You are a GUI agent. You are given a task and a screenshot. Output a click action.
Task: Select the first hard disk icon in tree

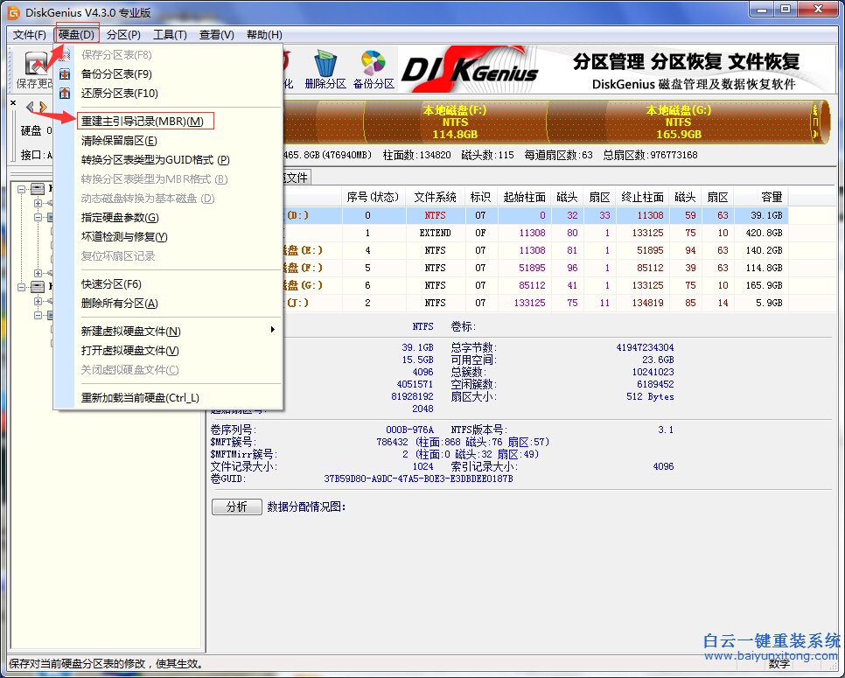pyautogui.click(x=37, y=189)
